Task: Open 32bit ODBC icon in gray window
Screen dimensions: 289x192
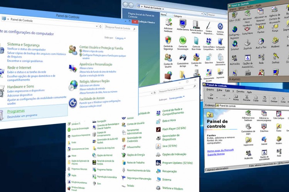Action: coord(235,17)
